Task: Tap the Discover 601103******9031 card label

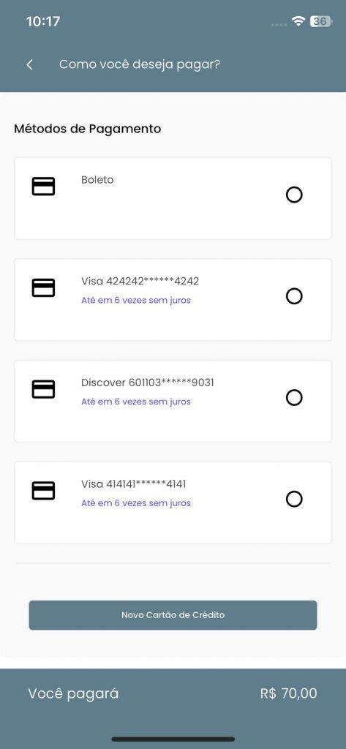Action: (x=148, y=383)
